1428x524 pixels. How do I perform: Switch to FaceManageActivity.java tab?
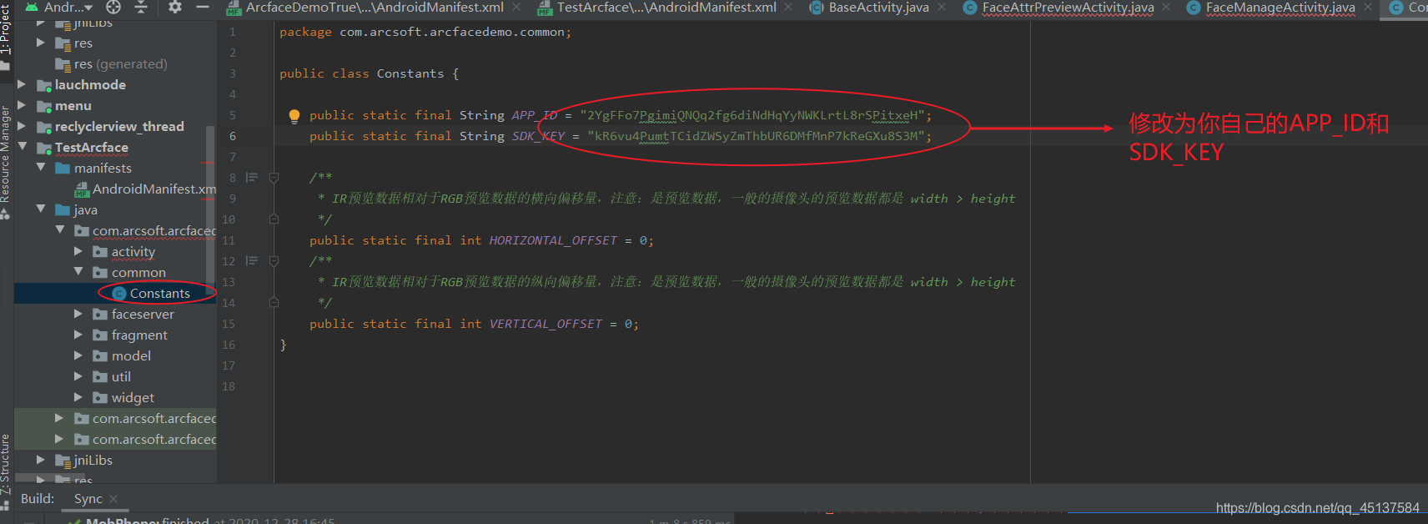(x=1280, y=8)
